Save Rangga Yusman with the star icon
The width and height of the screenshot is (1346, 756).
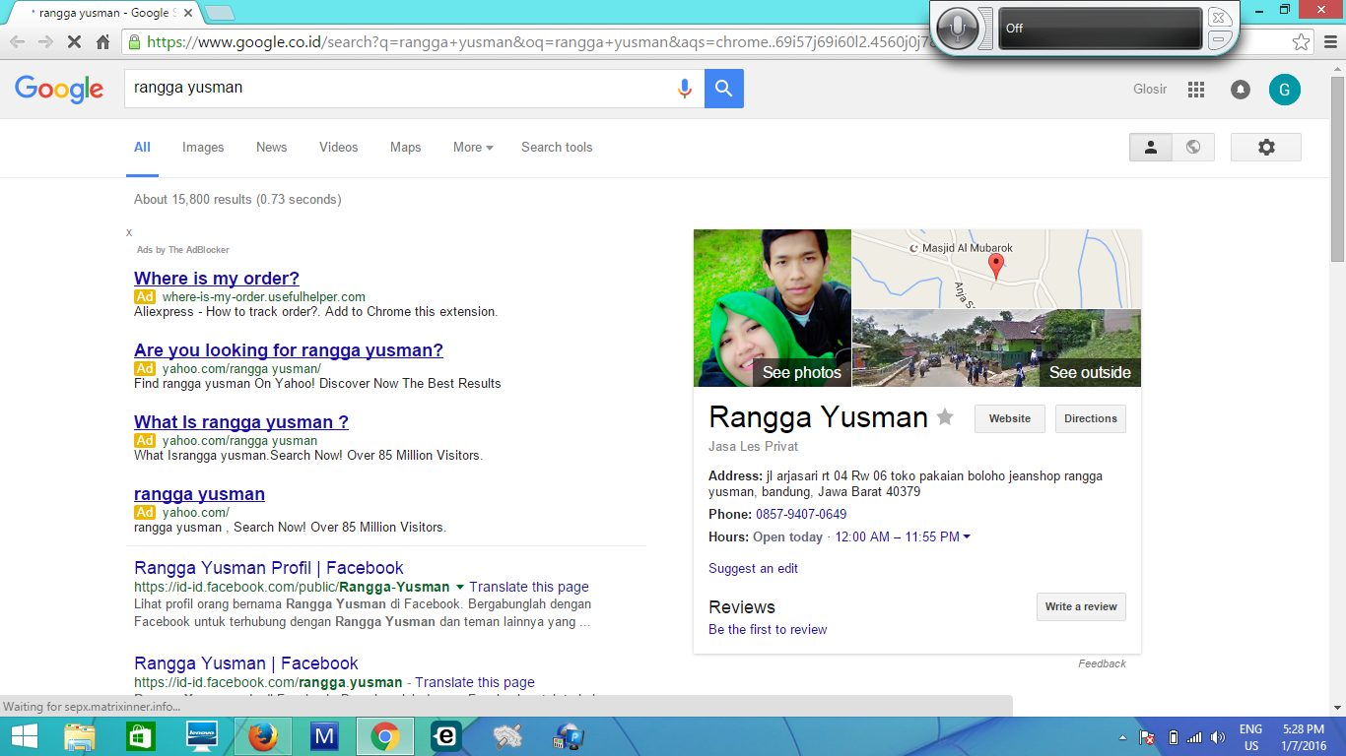(x=945, y=417)
